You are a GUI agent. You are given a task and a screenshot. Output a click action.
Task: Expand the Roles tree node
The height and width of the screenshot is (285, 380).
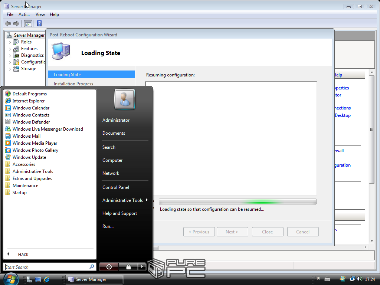coord(10,42)
